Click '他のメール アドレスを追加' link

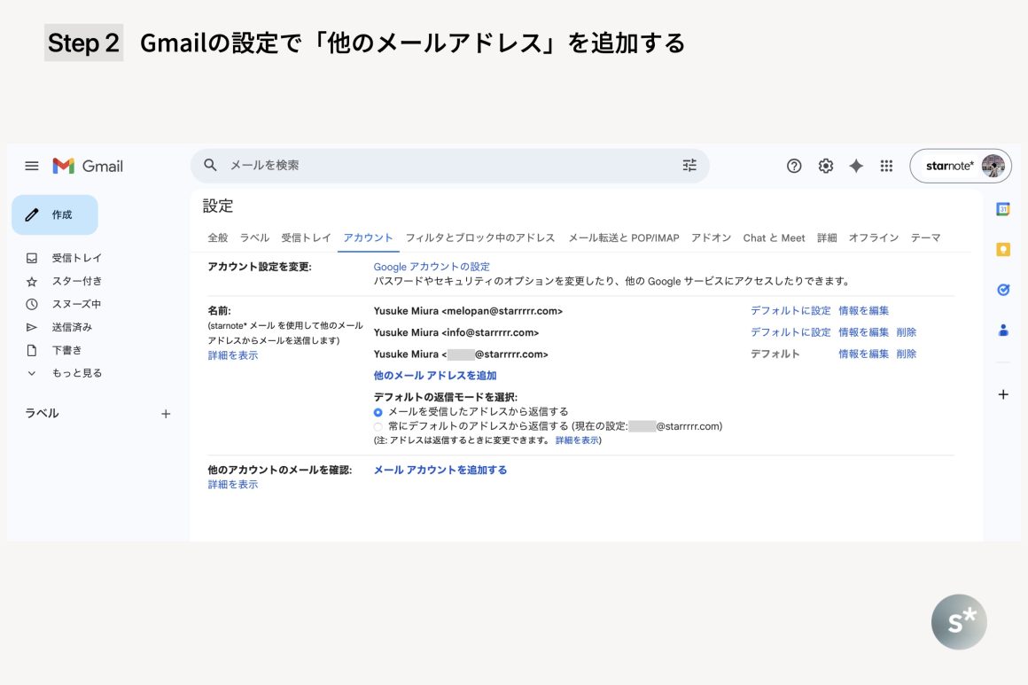435,376
